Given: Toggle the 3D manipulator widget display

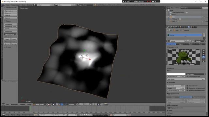Looking at the screenshot, I should 59,104.
